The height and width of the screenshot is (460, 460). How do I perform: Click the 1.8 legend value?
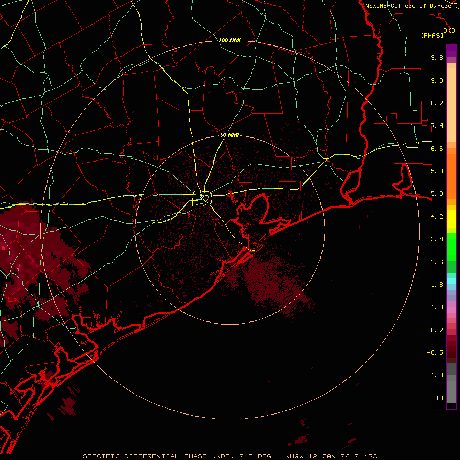point(437,285)
